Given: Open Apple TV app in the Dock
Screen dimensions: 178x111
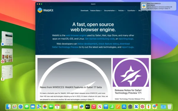Looking at the screenshot, I should [x=88, y=107].
